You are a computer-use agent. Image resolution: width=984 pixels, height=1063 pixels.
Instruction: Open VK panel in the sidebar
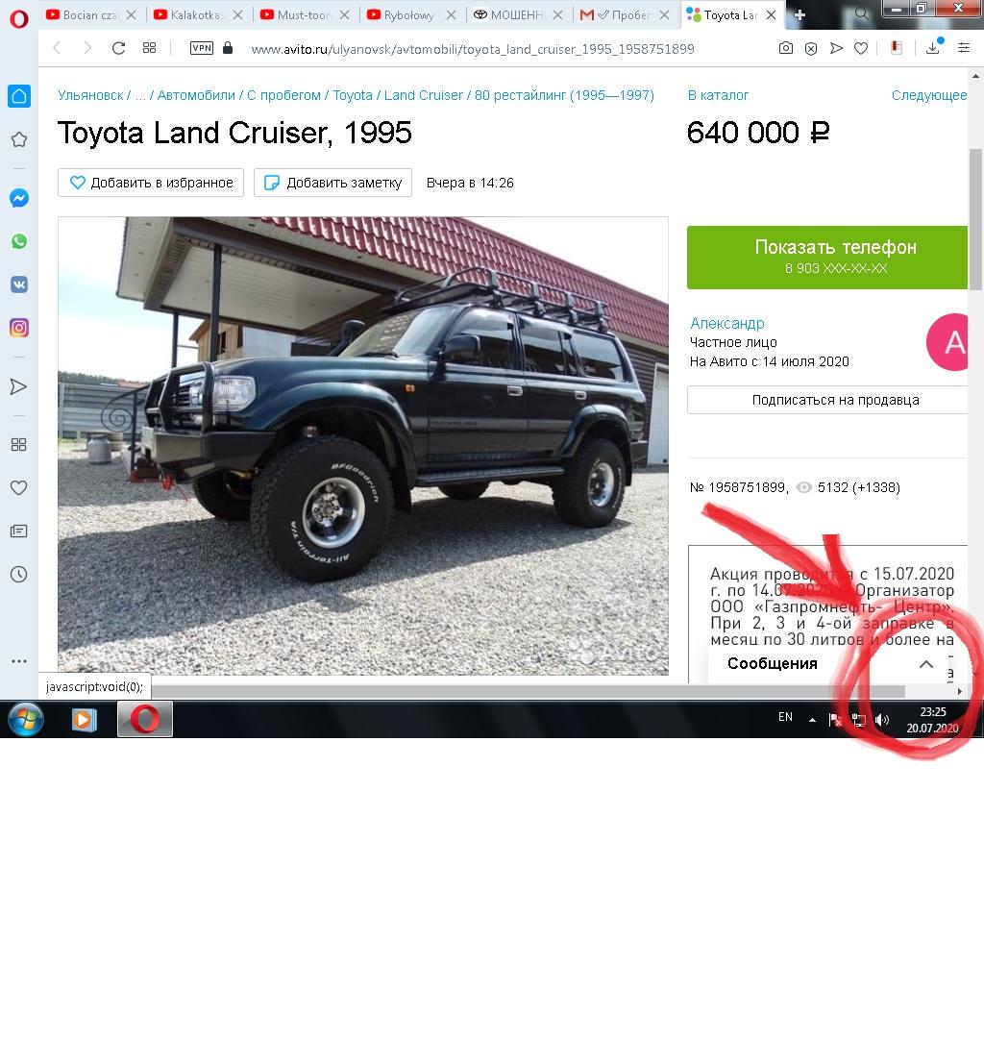tap(19, 284)
